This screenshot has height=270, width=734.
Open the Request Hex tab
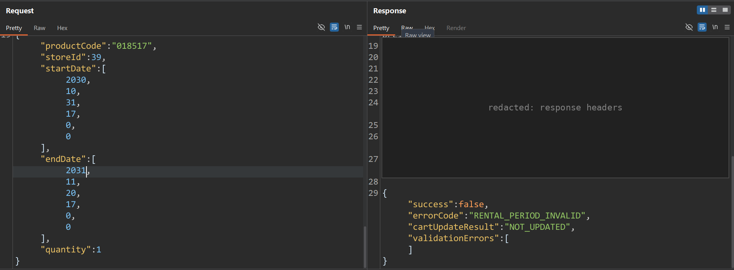62,28
